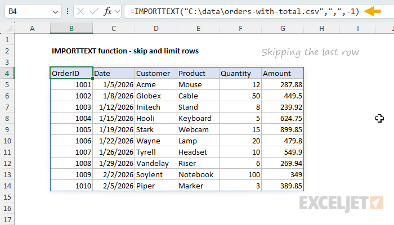Select column D header
Image resolution: width=394 pixels, height=225 pixels.
[156, 29]
